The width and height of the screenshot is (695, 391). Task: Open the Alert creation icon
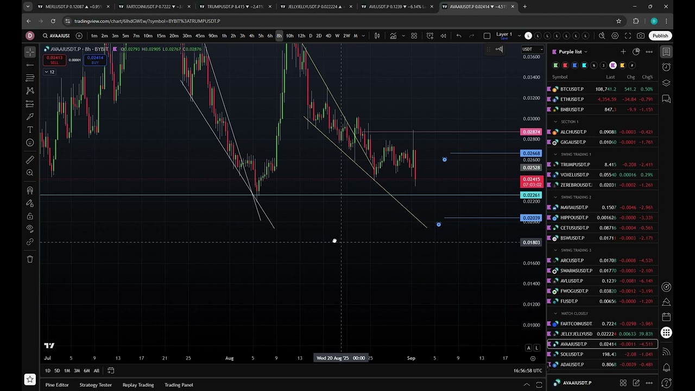(x=430, y=36)
